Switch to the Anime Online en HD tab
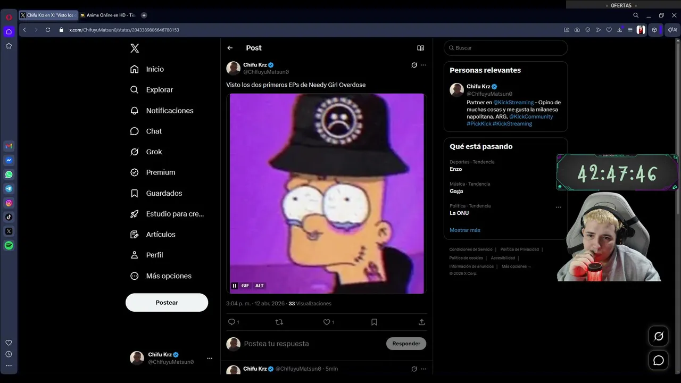The width and height of the screenshot is (681, 383). pyautogui.click(x=109, y=15)
